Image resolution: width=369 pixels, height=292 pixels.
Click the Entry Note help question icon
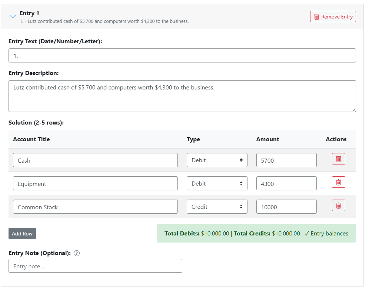click(x=77, y=253)
